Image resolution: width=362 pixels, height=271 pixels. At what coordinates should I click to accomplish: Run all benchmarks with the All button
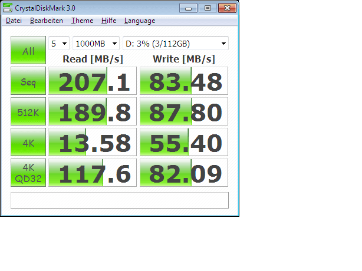click(x=28, y=50)
